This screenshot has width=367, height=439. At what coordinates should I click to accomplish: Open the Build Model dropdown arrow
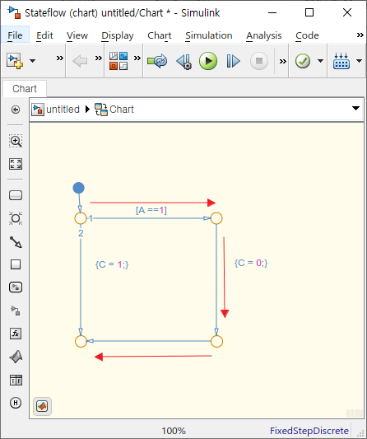pos(359,61)
